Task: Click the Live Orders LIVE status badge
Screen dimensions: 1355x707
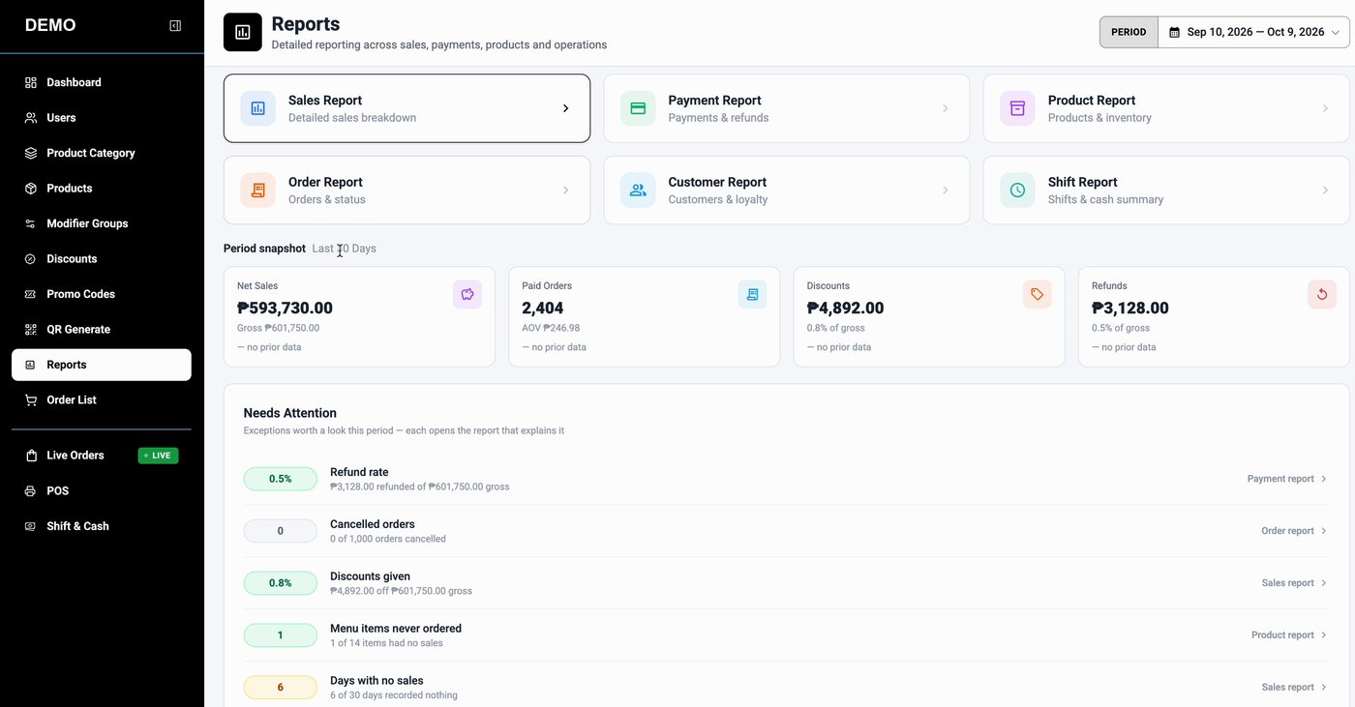Action: pos(158,456)
